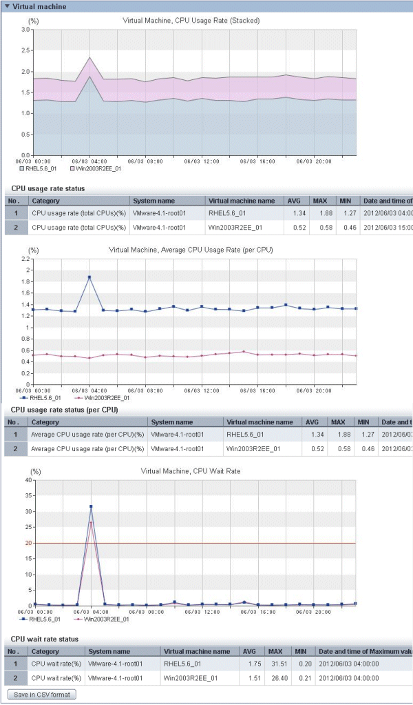Click Virtual machine name header in CPU usage rate status
413x705 pixels.
pyautogui.click(x=244, y=201)
